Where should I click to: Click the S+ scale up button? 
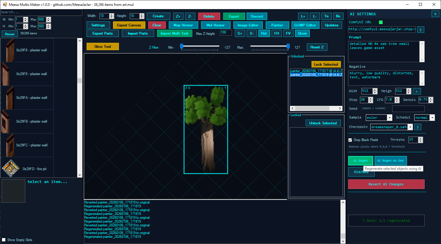240,33
